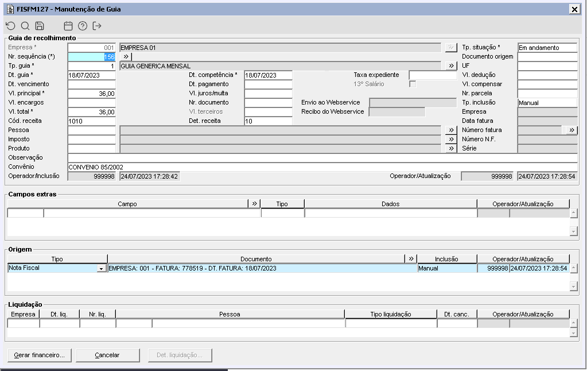This screenshot has width=587, height=371.
Task: Click lookup arrows in Origem Documento header
Action: click(411, 258)
